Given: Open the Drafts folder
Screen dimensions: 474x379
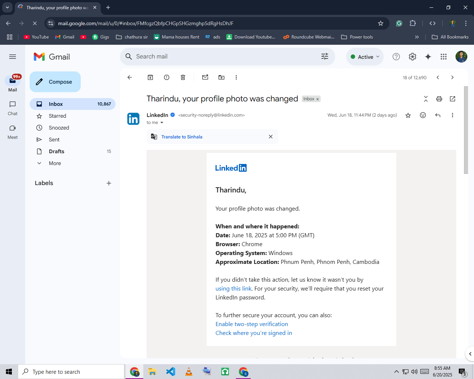Looking at the screenshot, I should point(73,151).
